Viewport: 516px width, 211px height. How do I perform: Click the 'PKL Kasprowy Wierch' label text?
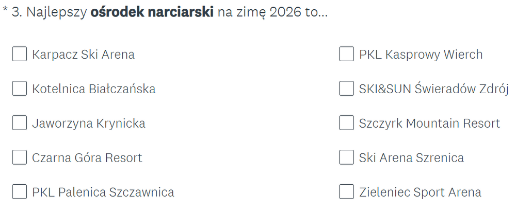pos(421,55)
